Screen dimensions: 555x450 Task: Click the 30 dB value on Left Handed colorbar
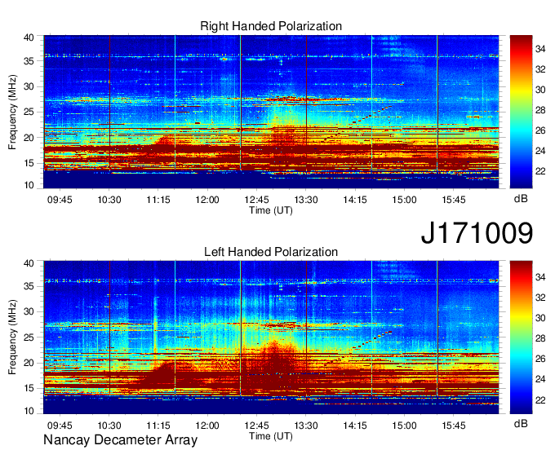[x=540, y=318]
